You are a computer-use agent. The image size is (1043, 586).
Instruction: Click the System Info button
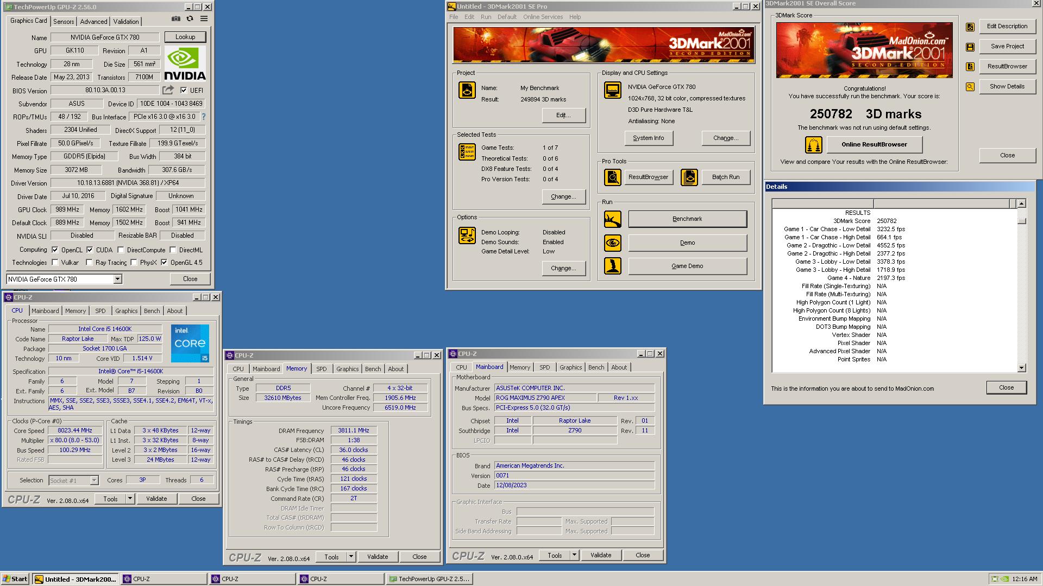click(649, 138)
